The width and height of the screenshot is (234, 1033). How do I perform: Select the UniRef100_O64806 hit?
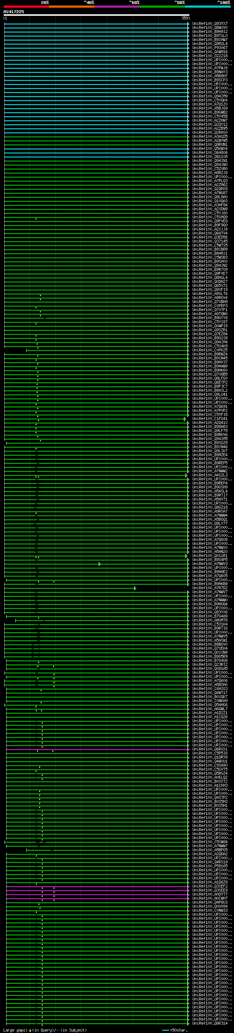tap(210, 153)
